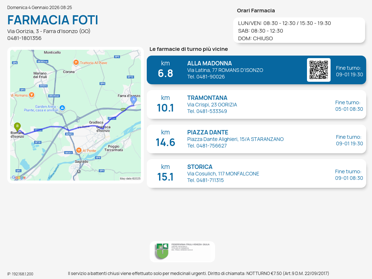Click the Alla Madonna phone number 0481-90026

click(x=206, y=77)
